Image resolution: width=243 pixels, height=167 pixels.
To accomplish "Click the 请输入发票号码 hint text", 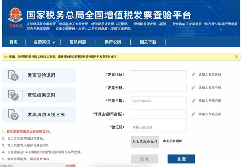I will 210,88.
